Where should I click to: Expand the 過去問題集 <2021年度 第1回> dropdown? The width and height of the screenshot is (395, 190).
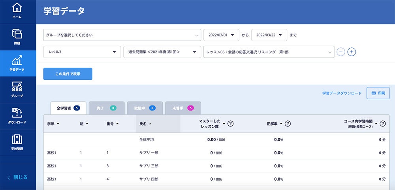tap(162, 52)
